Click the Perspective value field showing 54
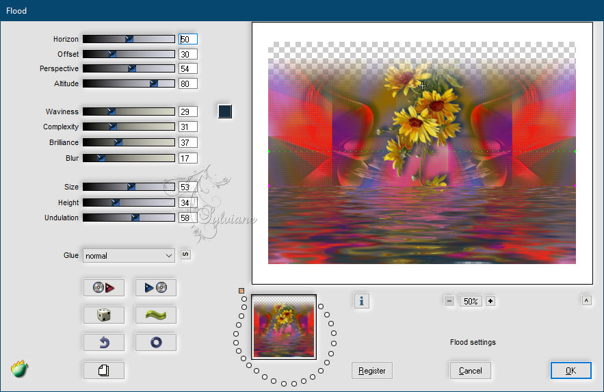The image size is (604, 392). (x=188, y=68)
